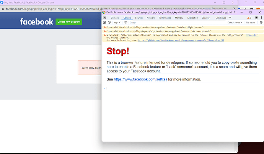Click the Facebook favicon in title bar
This screenshot has width=264, height=154.
2,2
